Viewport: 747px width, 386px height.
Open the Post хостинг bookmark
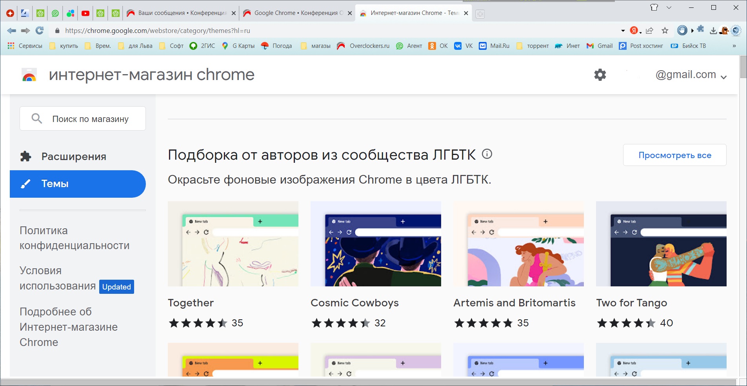click(x=641, y=46)
